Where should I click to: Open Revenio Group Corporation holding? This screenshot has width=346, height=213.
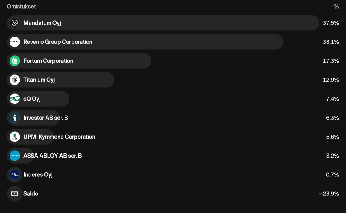(x=58, y=42)
